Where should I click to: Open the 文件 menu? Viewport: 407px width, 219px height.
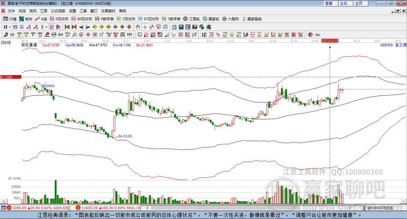tap(12, 11)
